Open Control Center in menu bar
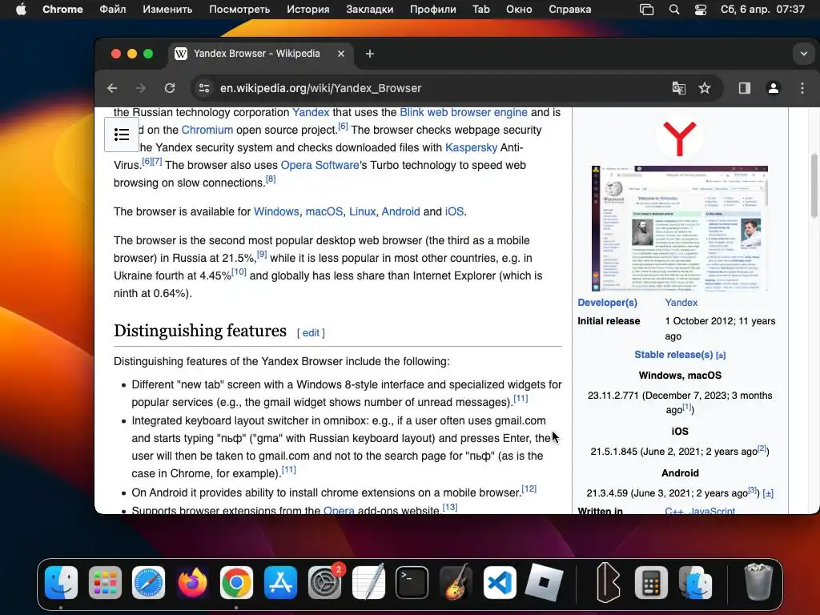The height and width of the screenshot is (615, 820). point(701,10)
